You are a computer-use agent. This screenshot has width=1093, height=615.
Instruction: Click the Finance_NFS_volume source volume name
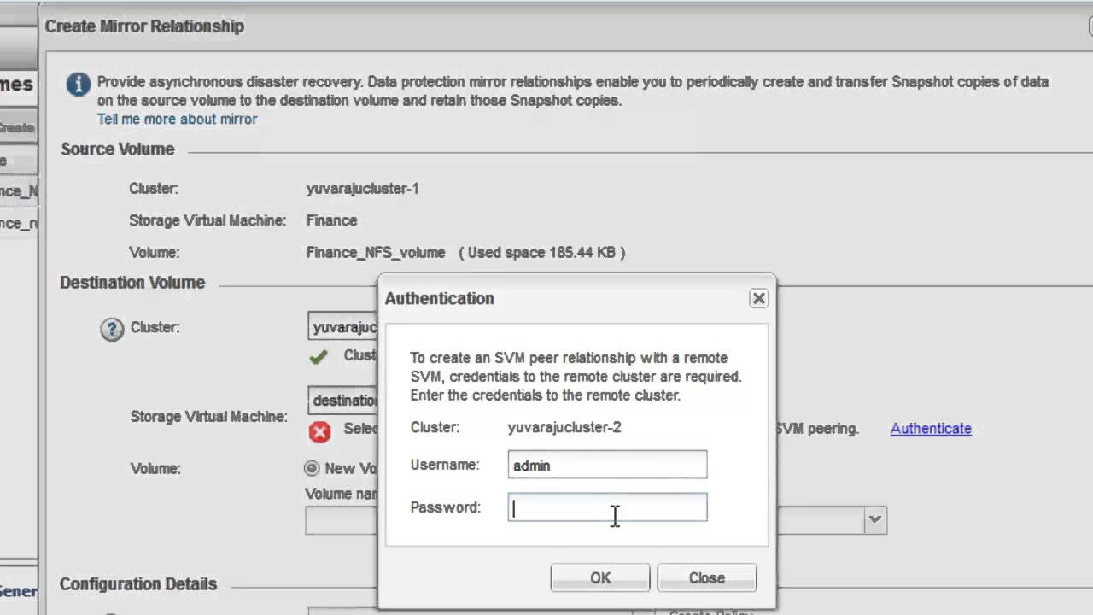tap(376, 253)
